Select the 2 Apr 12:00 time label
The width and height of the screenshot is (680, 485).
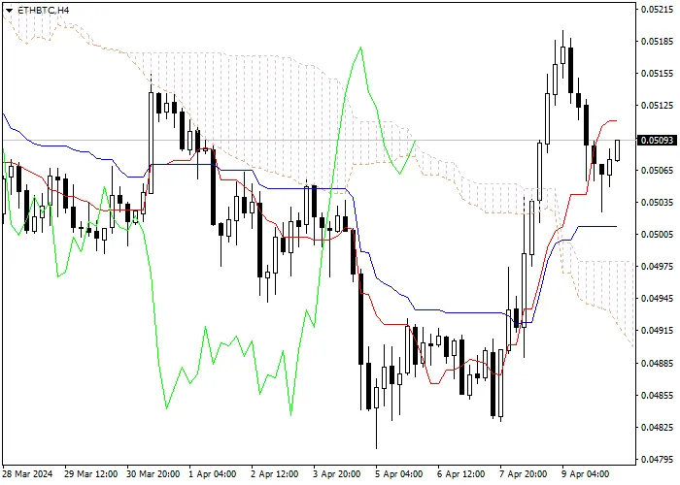click(x=275, y=474)
